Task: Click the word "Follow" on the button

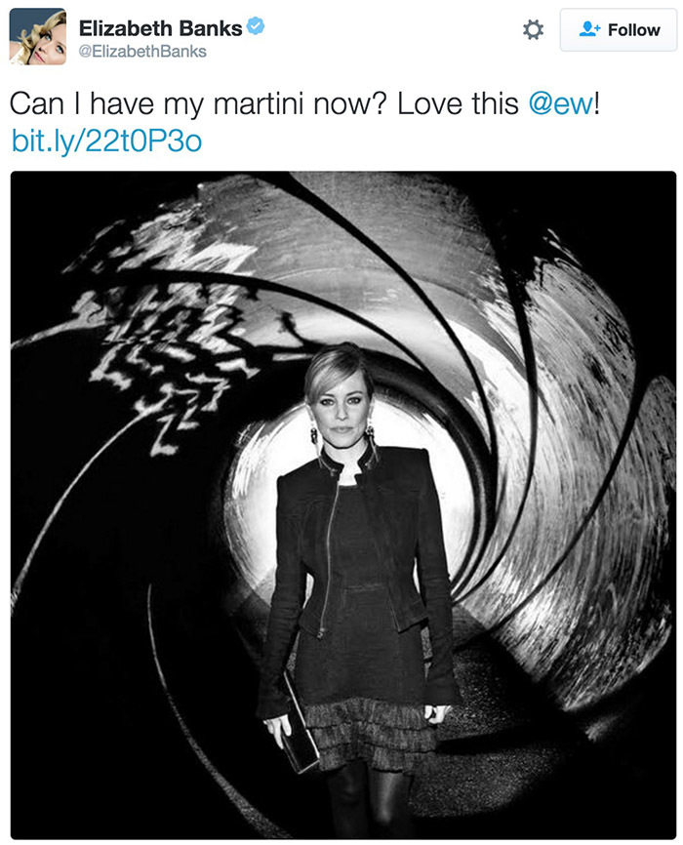Action: [633, 29]
